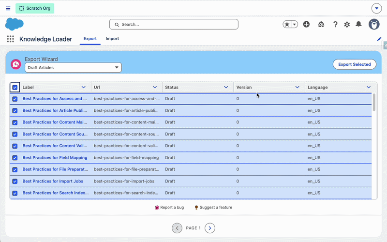
Task: Click the Report a bug icon
Action: pyautogui.click(x=157, y=208)
